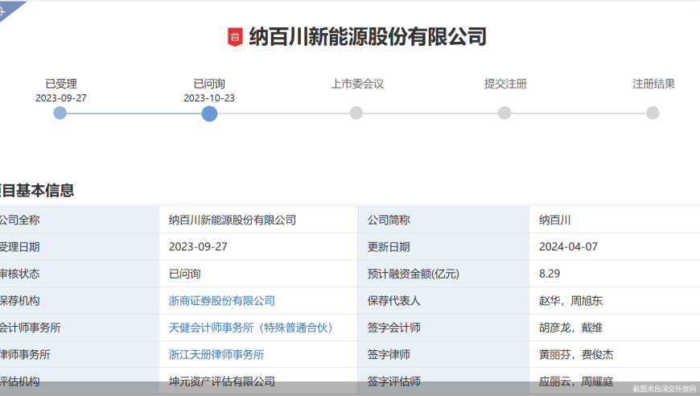Click the 项目基本信息 section heading
Image resolution: width=700 pixels, height=396 pixels.
36,191
